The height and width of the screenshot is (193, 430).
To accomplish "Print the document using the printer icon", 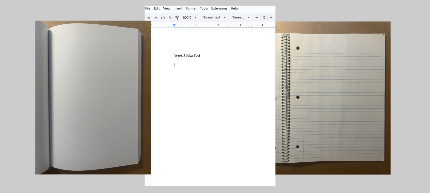I will [163, 18].
